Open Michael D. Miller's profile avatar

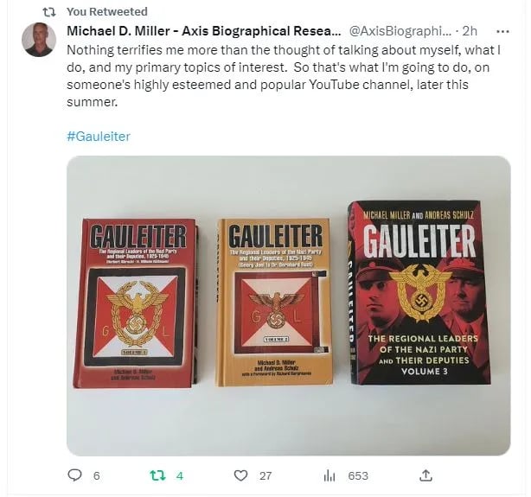(x=39, y=40)
